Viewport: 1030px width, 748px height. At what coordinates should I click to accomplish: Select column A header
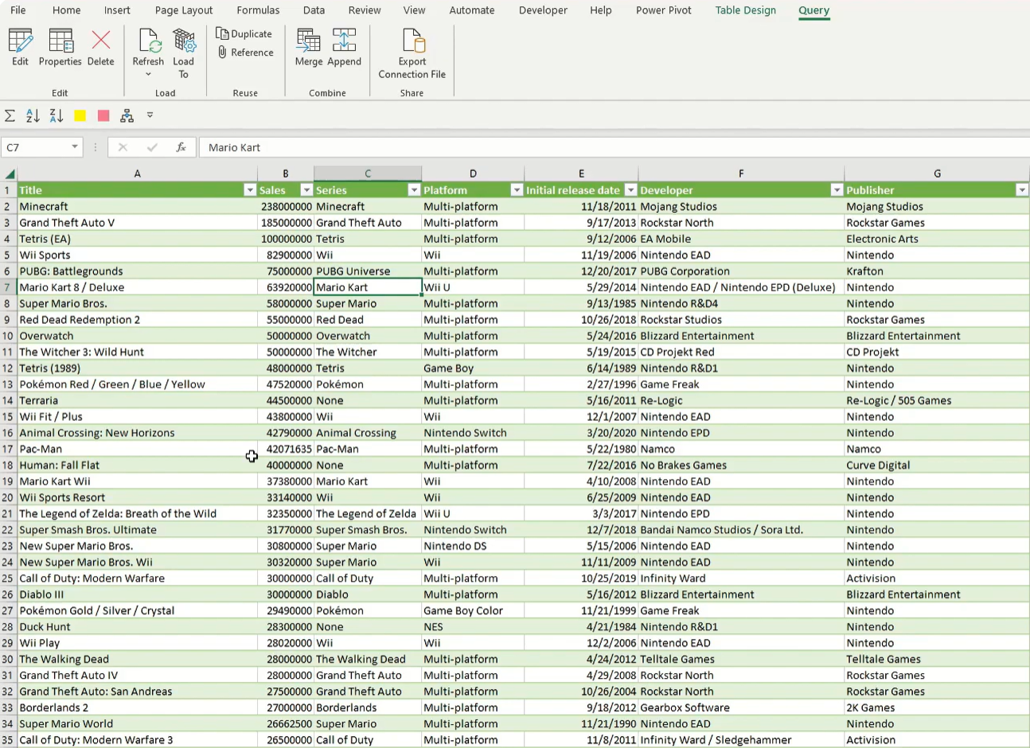pos(137,173)
